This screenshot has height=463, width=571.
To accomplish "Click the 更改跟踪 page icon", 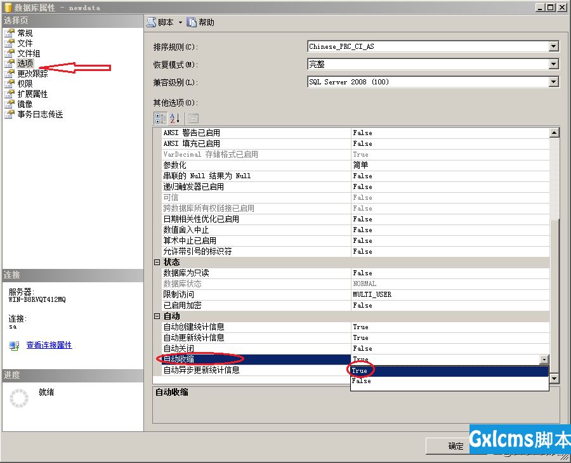I will coord(10,74).
